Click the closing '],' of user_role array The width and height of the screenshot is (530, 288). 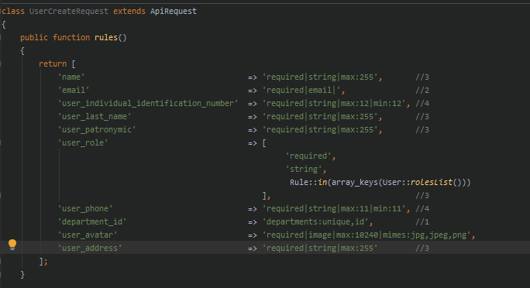[267, 196]
